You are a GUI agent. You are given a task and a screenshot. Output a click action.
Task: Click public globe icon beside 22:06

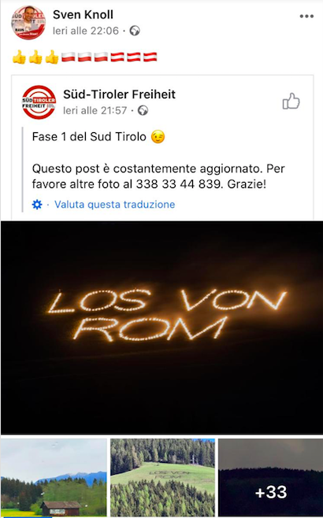(135, 31)
